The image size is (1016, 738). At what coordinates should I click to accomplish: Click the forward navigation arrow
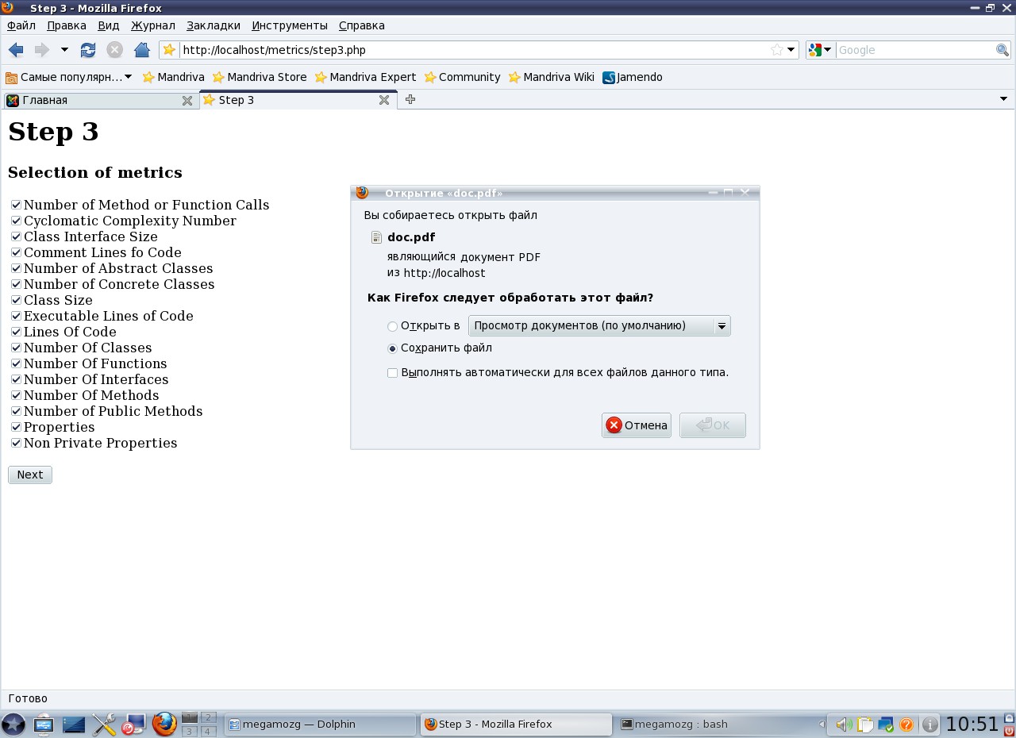(x=41, y=50)
